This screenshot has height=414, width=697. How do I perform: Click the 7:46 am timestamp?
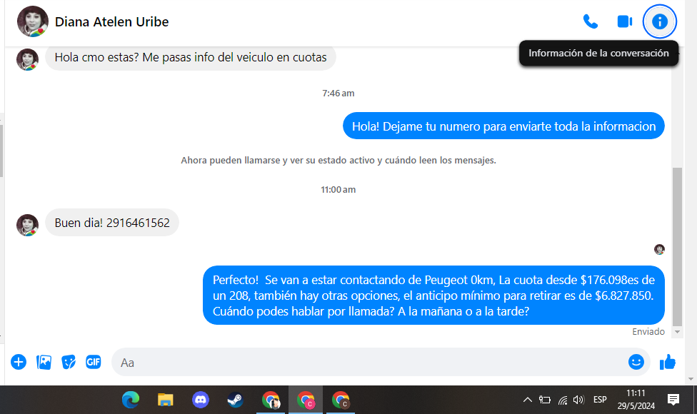339,94
